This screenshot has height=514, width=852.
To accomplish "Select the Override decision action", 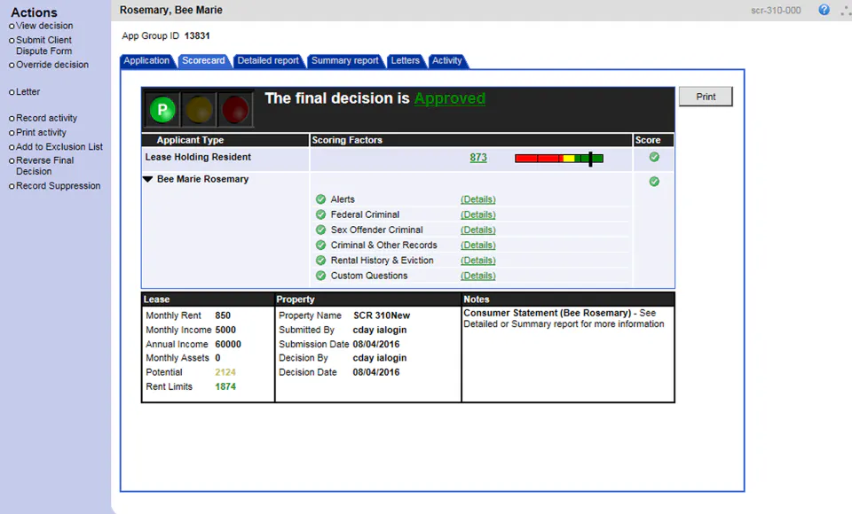I will coord(52,65).
